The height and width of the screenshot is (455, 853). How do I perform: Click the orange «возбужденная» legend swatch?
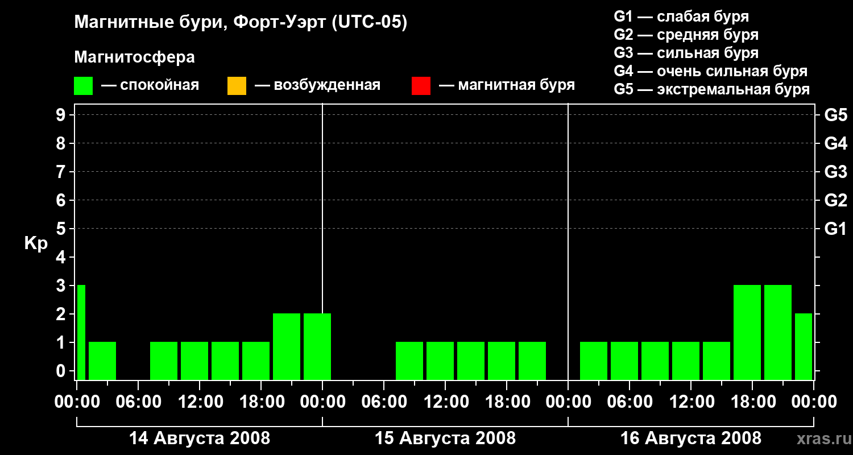point(237,85)
